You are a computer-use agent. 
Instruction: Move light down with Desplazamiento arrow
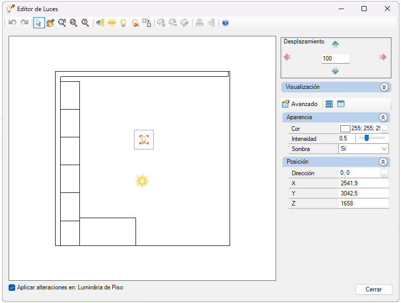335,71
